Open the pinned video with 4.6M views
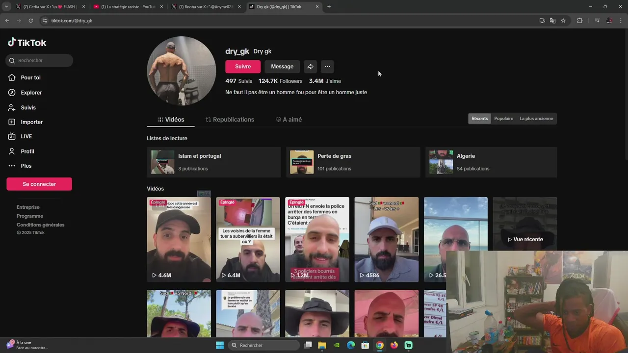This screenshot has width=628, height=353. pyautogui.click(x=179, y=239)
